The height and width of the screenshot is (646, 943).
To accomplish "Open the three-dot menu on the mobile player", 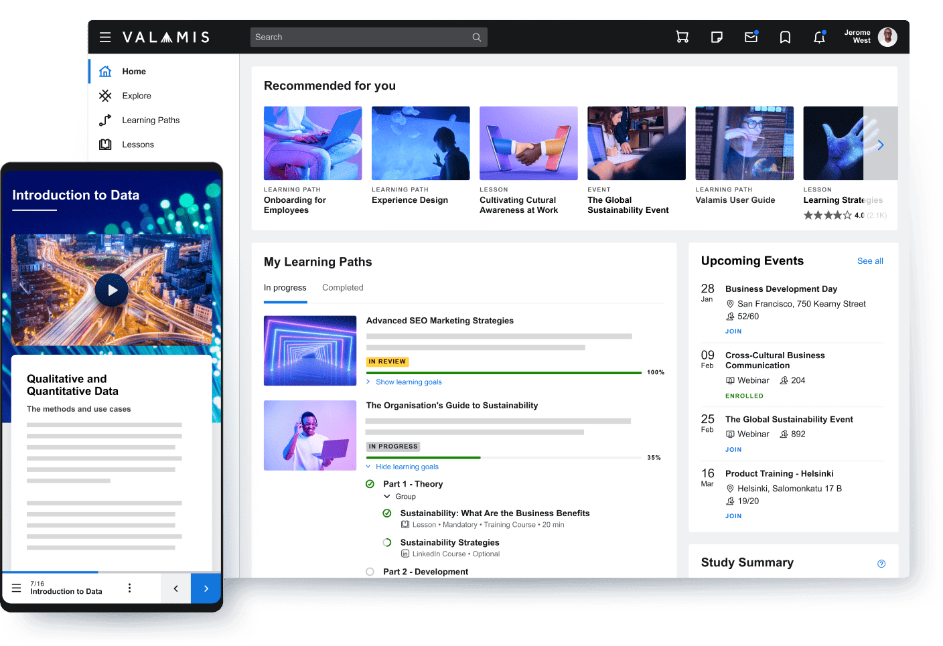I will click(129, 588).
